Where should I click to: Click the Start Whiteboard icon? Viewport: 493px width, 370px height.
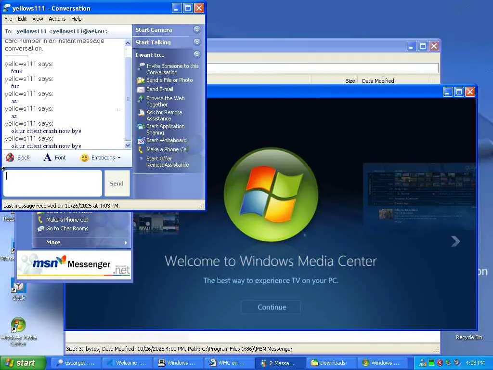coord(141,141)
